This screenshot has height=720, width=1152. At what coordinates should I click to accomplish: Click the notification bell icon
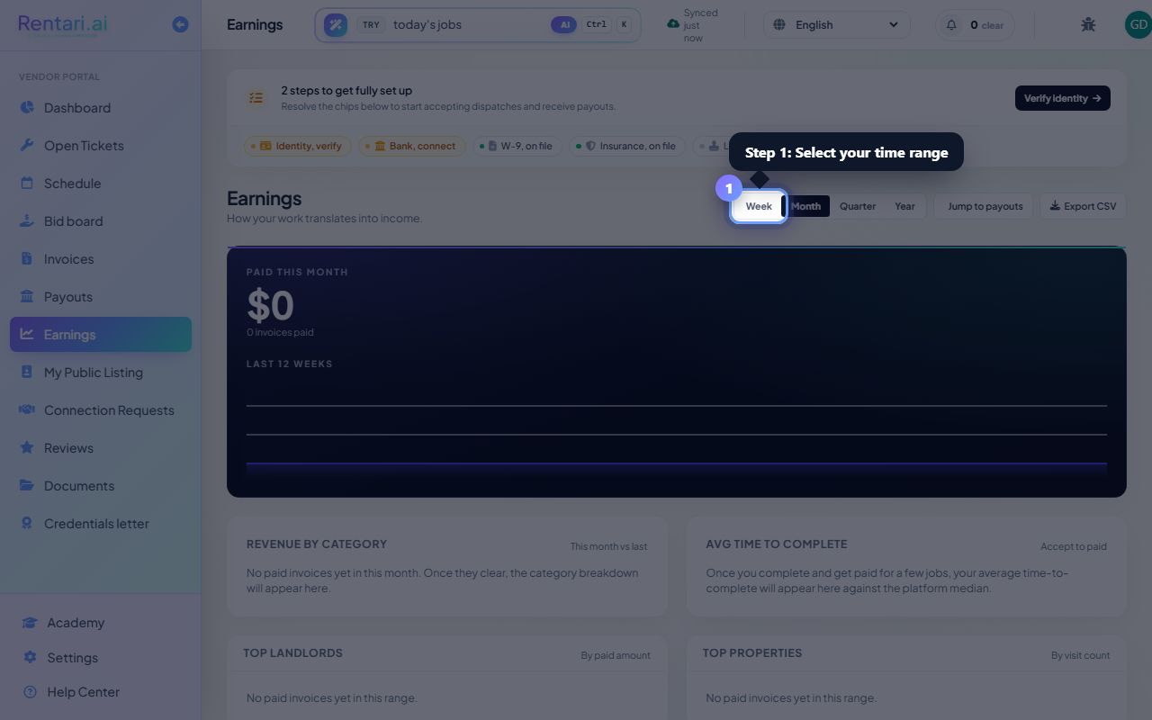pyautogui.click(x=951, y=25)
